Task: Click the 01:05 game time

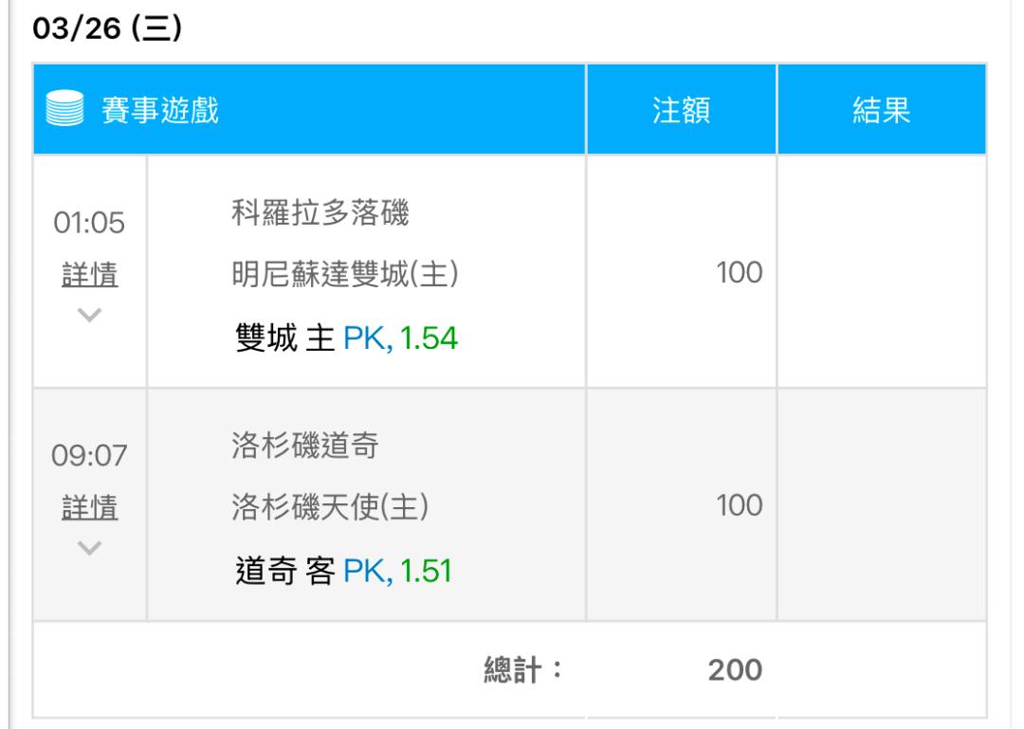Action: (89, 223)
